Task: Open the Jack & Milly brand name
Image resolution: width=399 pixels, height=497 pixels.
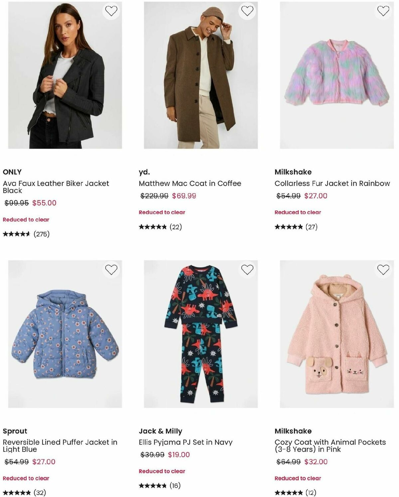Action: tap(161, 431)
